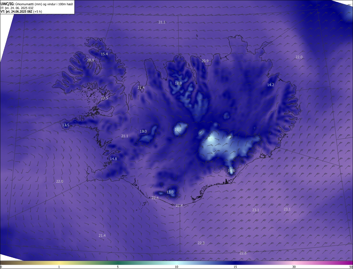Screen dimensions: 353x269
Task: Click the '30' tick on the color scale
Action: (x=294, y=267)
